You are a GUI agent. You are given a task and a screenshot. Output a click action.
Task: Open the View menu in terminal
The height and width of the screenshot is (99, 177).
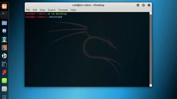42,10
